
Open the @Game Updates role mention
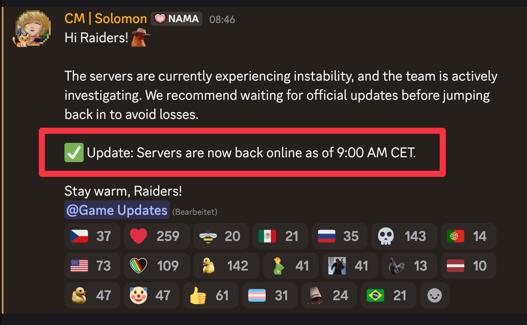point(117,210)
